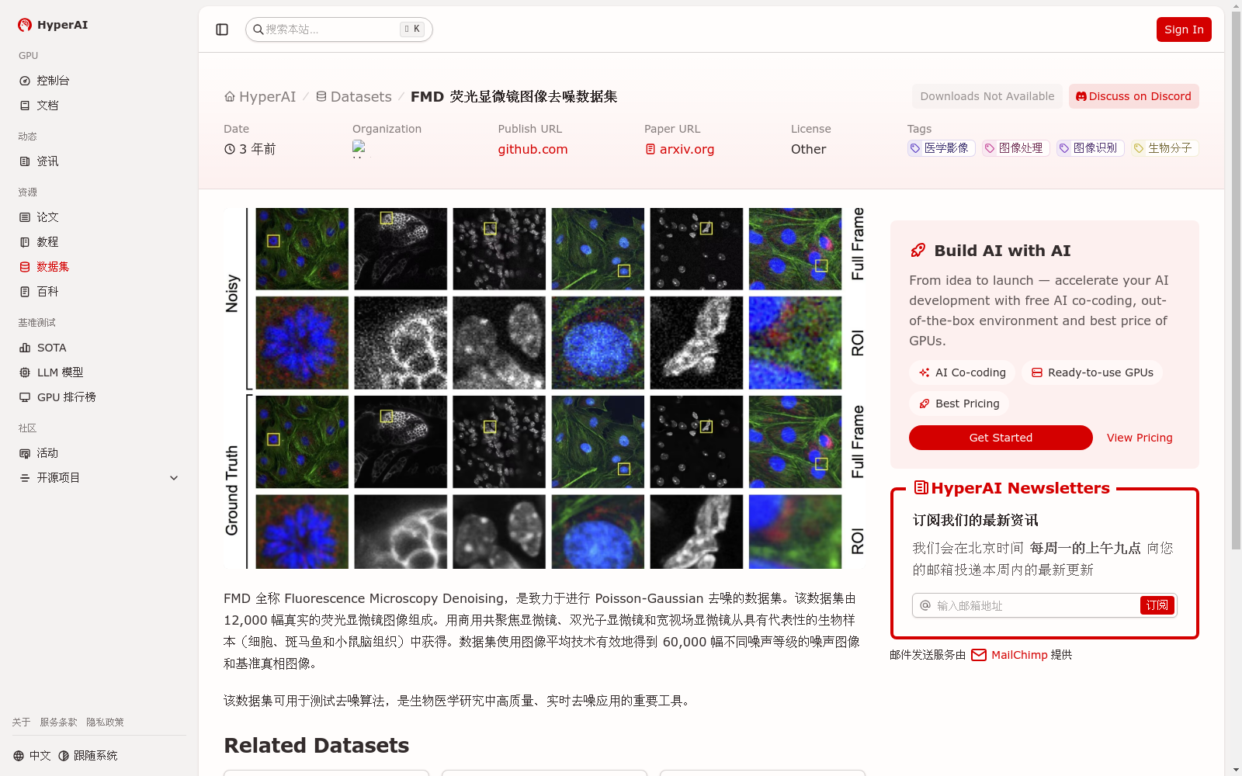
Task: Open the 隐私政策 footer link
Action: [105, 722]
